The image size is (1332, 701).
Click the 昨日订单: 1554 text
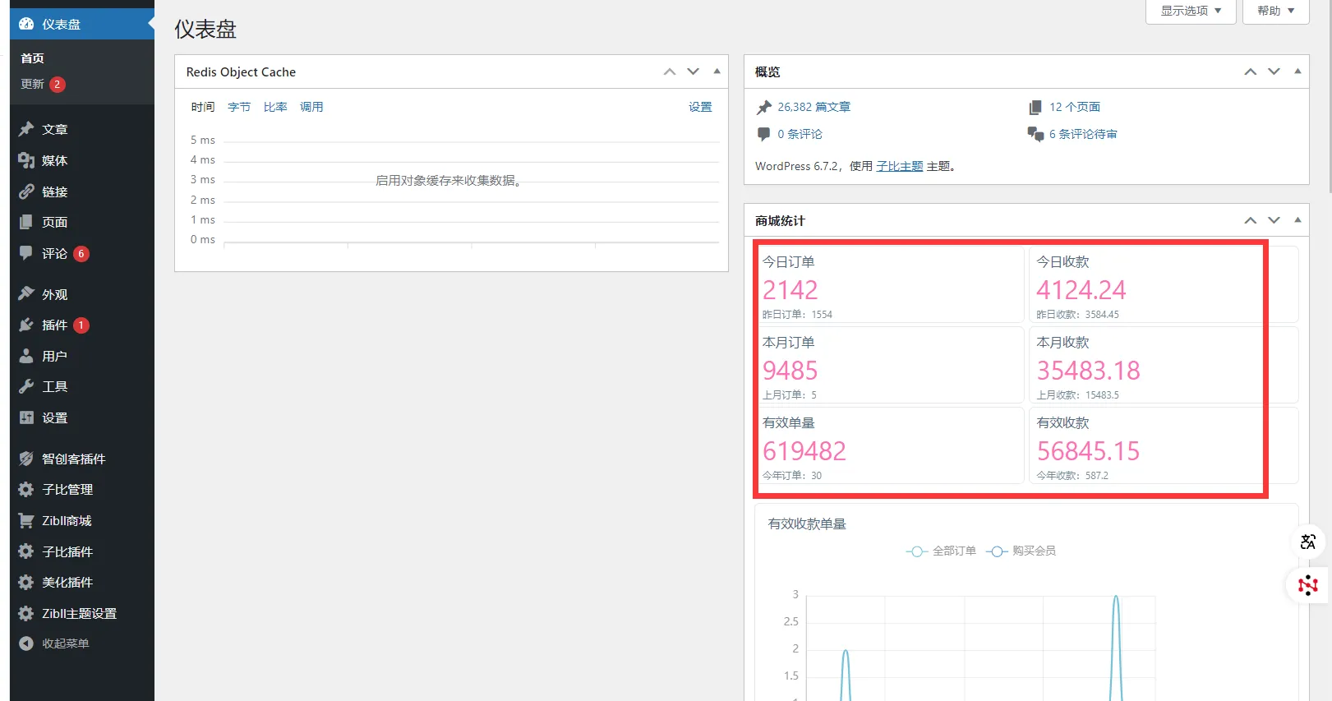coord(797,315)
